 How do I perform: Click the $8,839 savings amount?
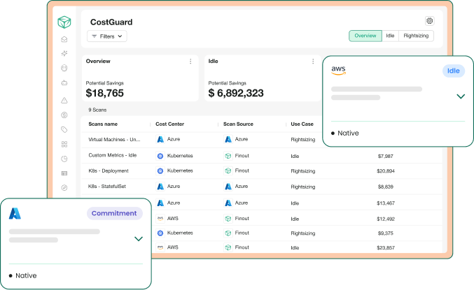pos(385,187)
